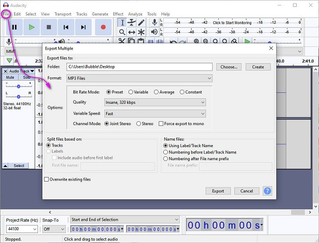Click the Undo arrow icon
The width and height of the screenshot is (319, 243).
173,42
